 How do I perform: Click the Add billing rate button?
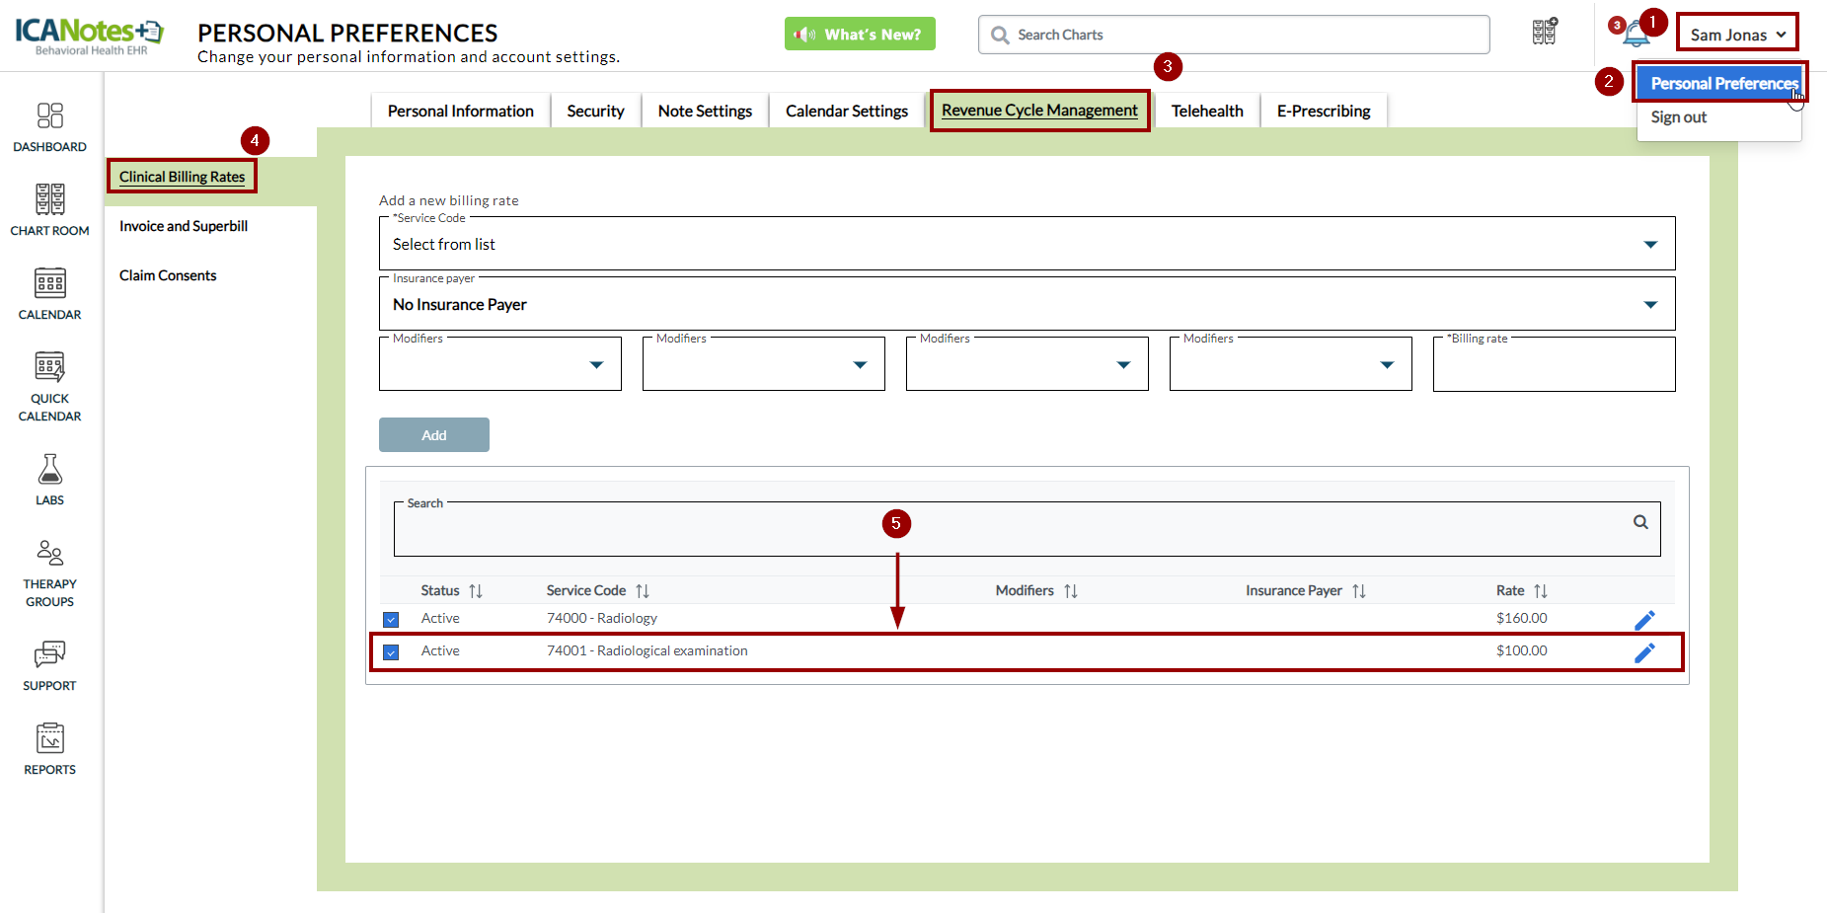pos(433,435)
